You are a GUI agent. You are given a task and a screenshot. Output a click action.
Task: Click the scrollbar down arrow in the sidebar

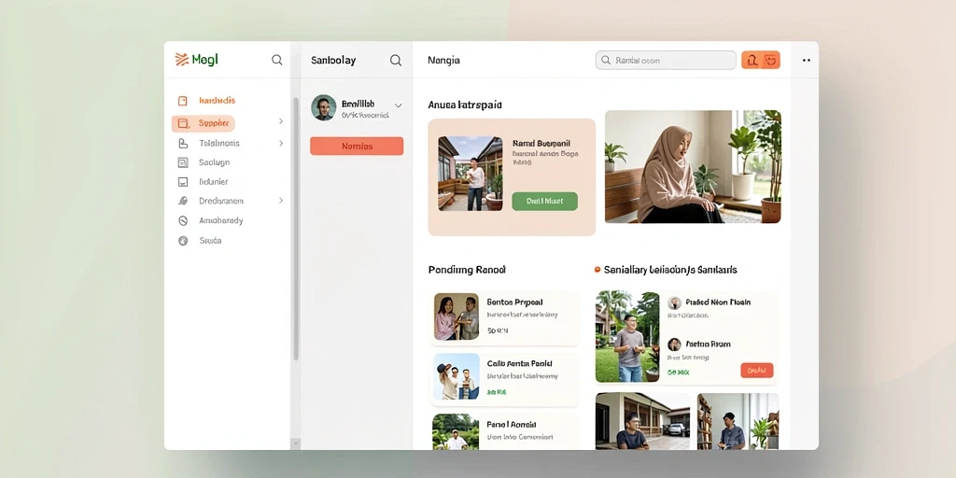tap(296, 443)
